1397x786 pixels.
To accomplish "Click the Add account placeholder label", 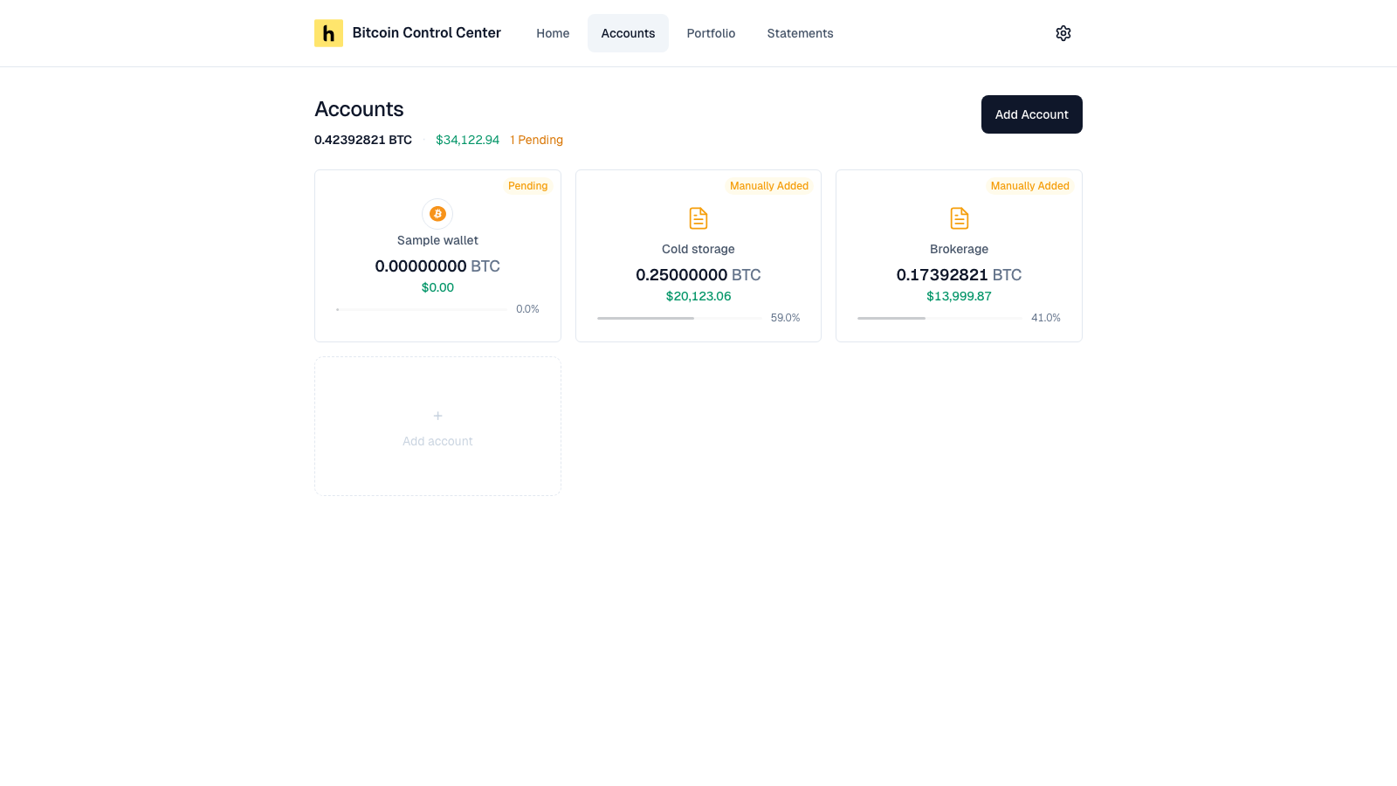I will [437, 441].
